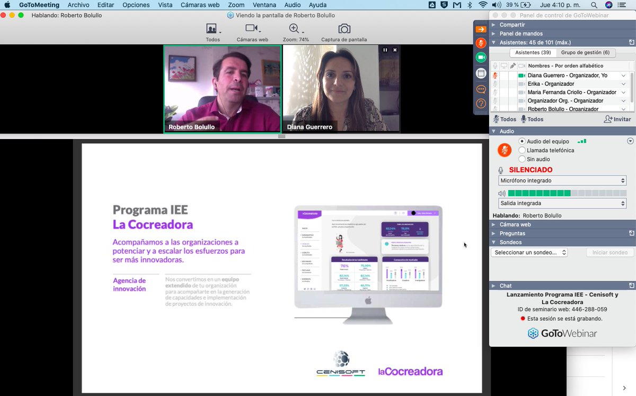636x396 pixels.
Task: Click the screen sharing grab-tab button
Action: 481,73
